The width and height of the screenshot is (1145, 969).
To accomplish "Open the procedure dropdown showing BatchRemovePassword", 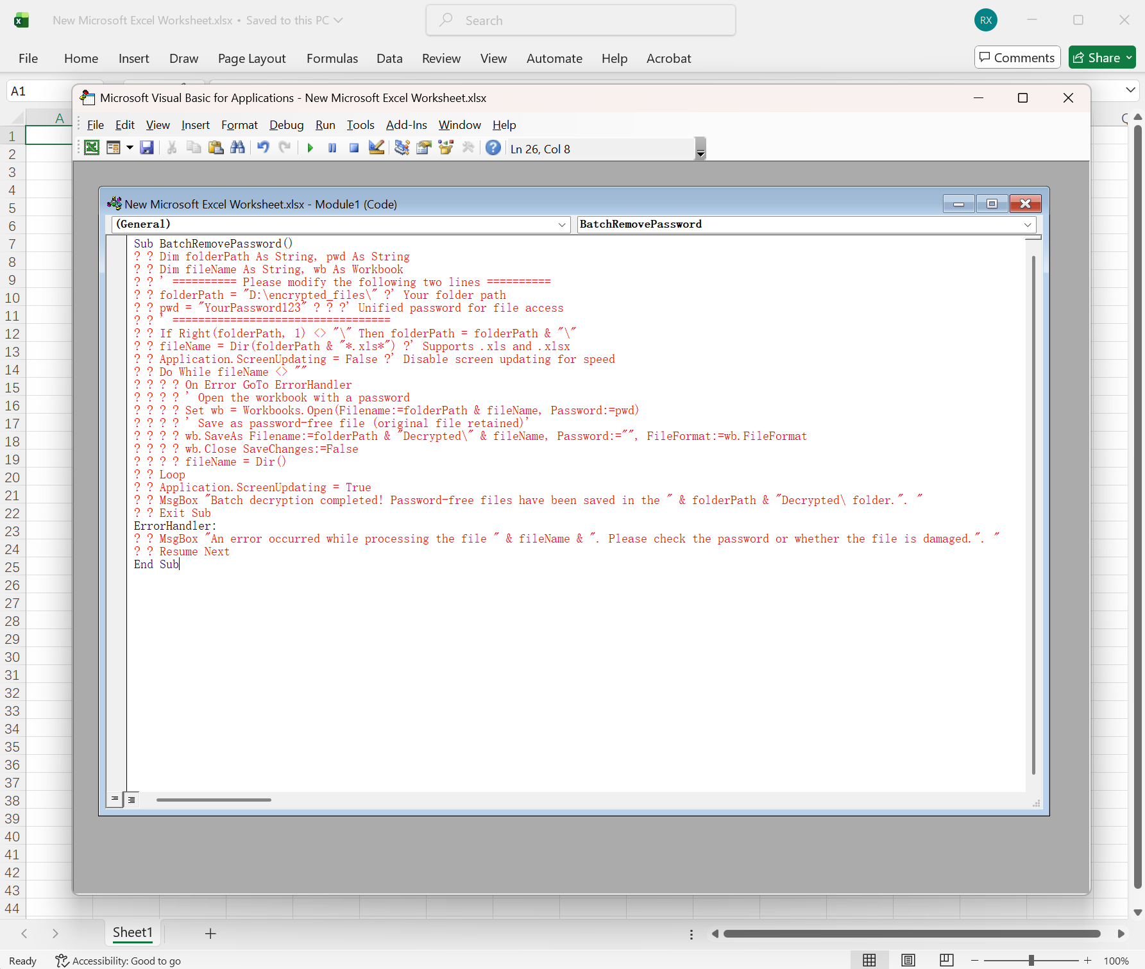I will (1028, 224).
